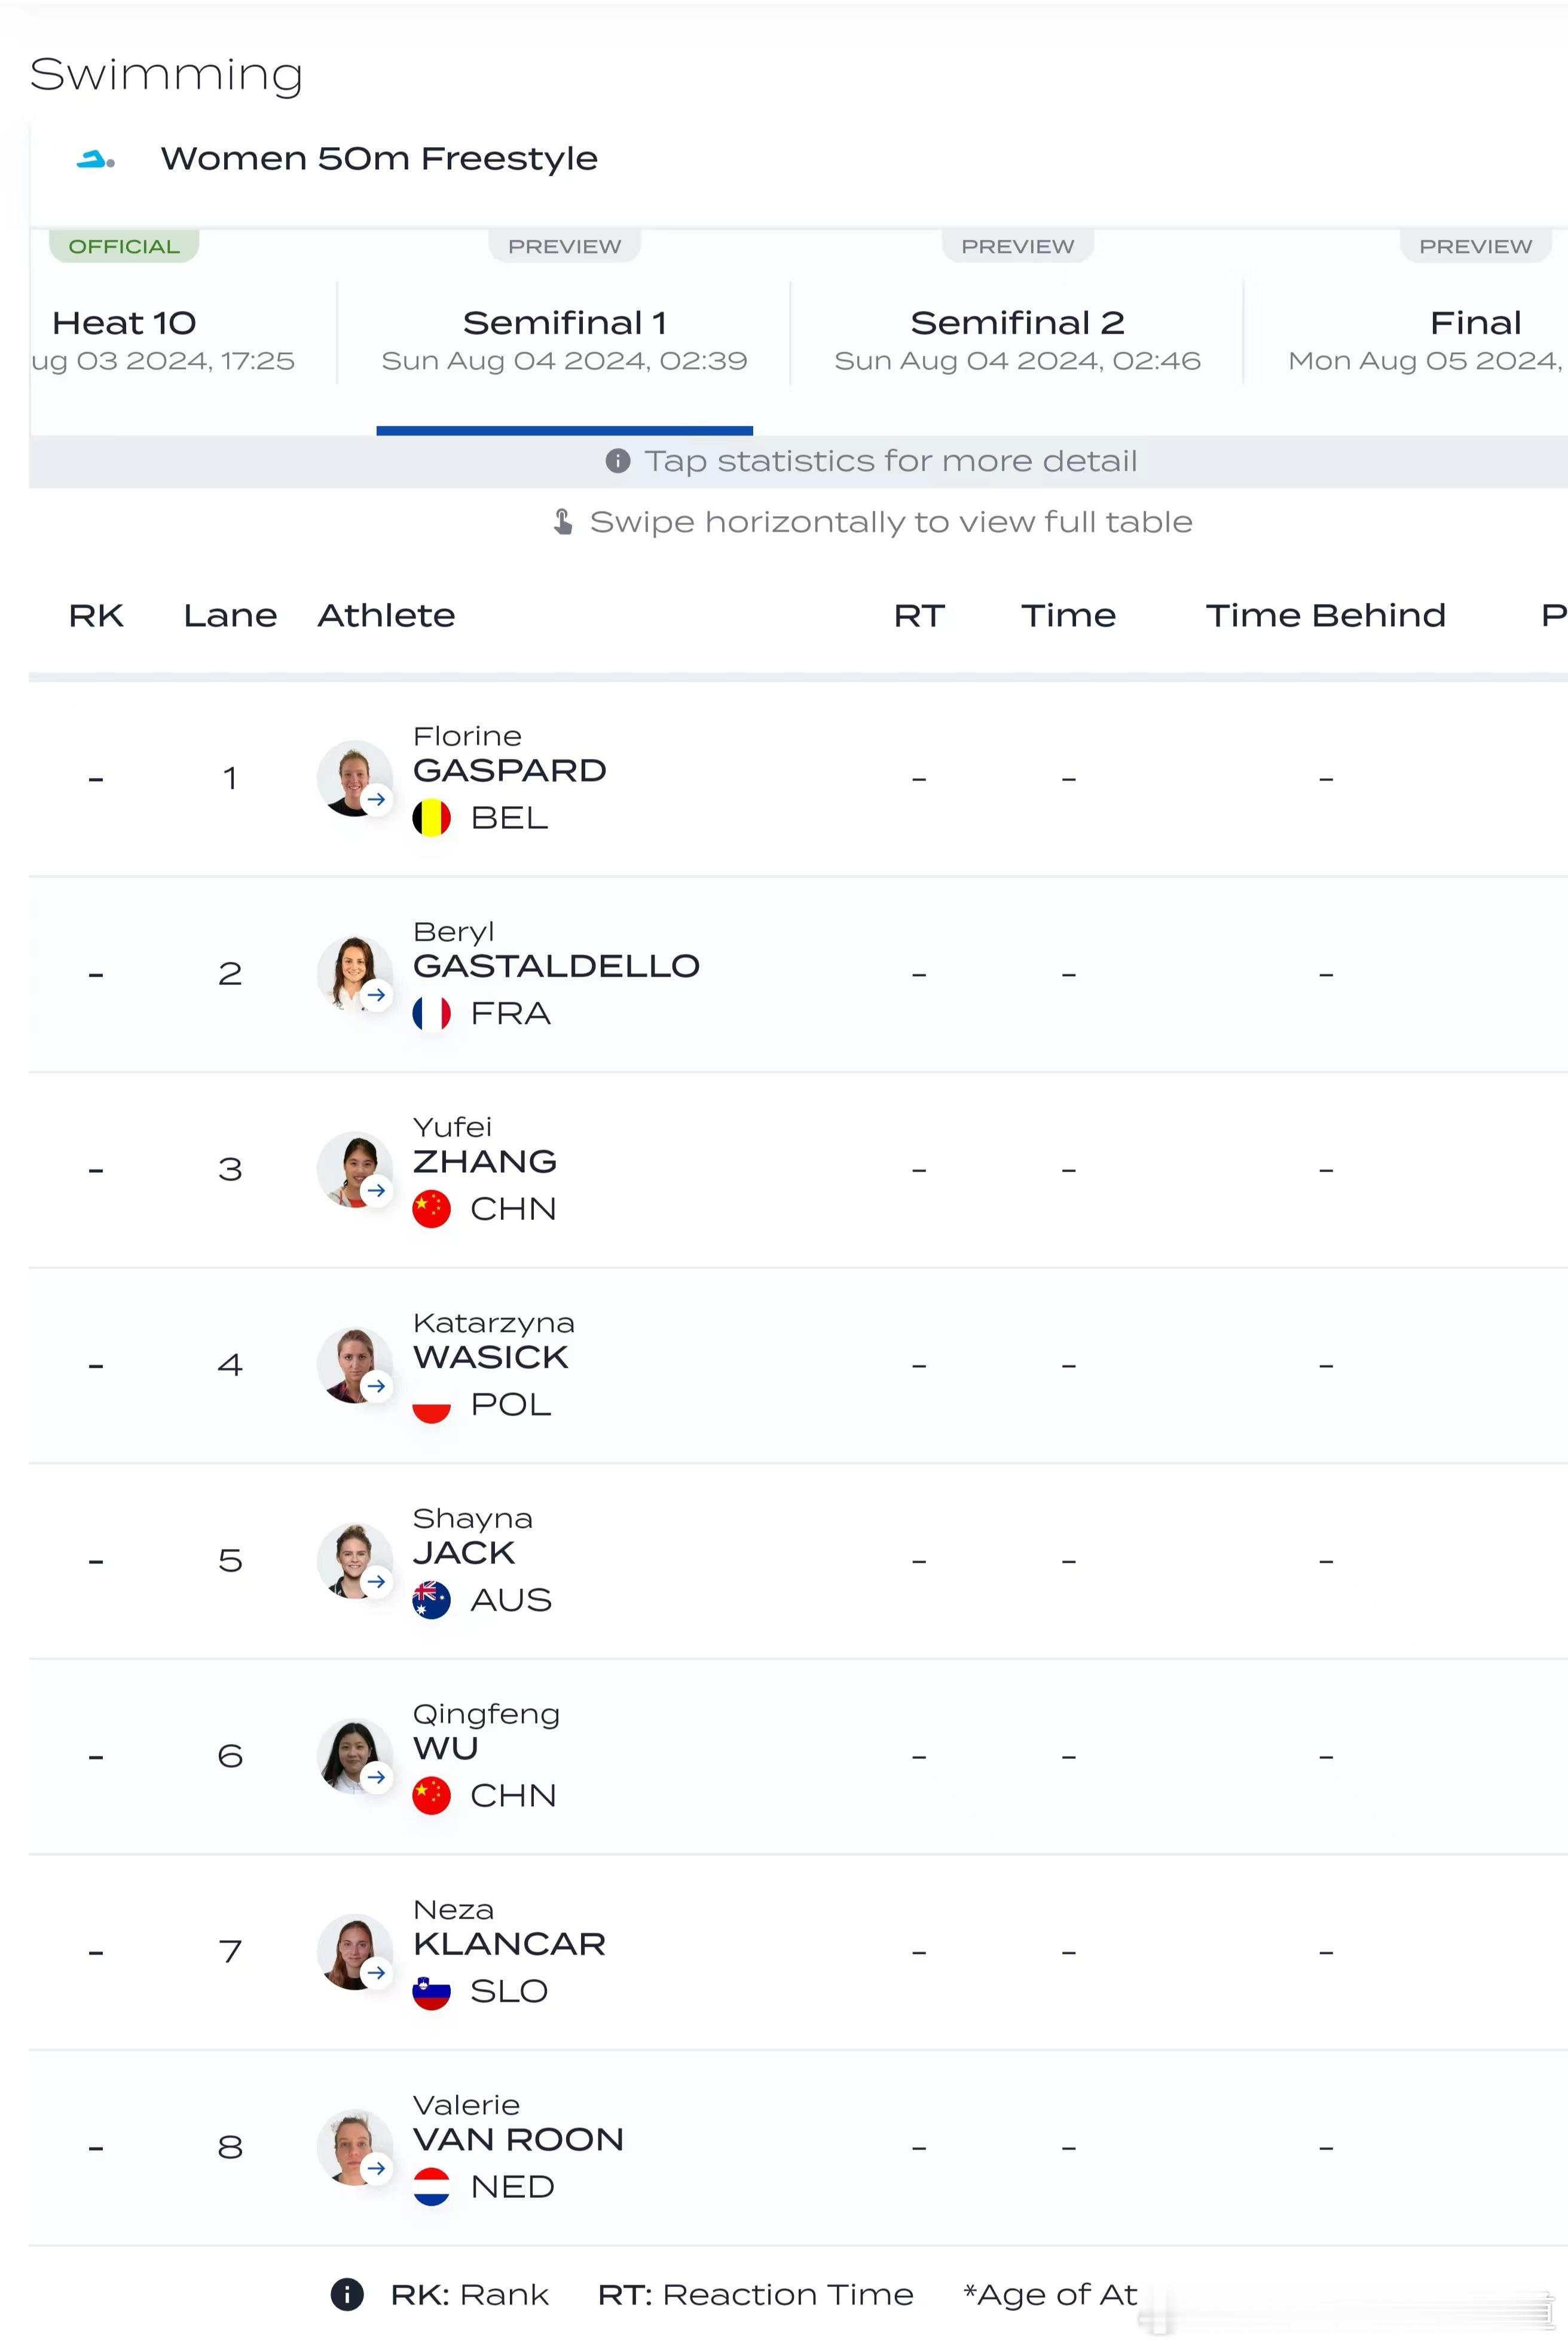
Task: Click Yufei Zhang's China flag icon
Action: pos(431,1209)
